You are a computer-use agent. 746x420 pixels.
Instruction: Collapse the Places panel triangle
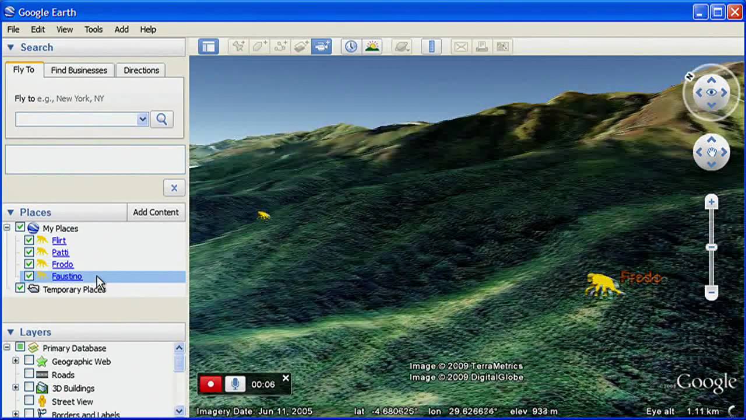click(x=10, y=212)
